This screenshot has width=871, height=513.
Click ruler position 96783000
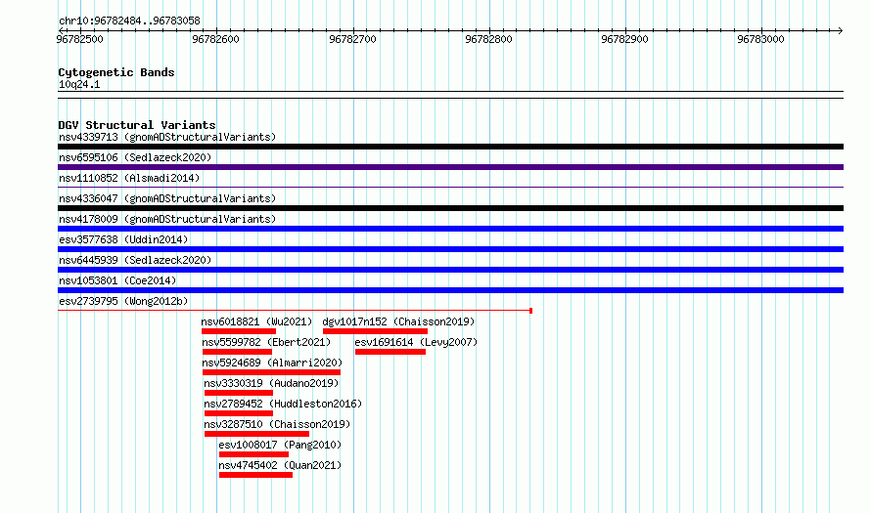tap(761, 39)
